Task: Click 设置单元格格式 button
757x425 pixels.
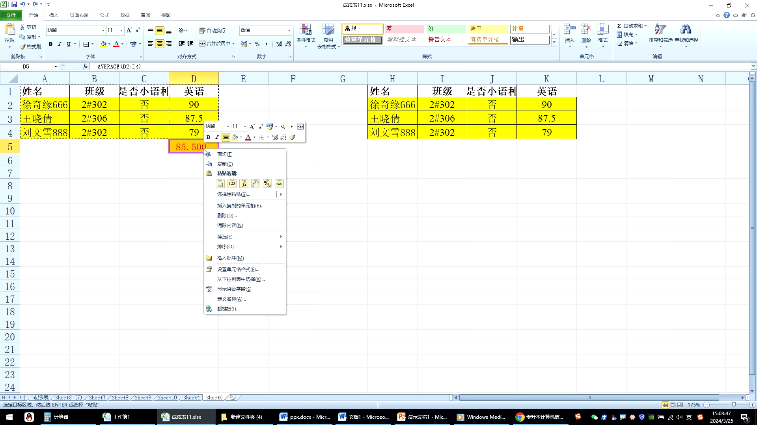Action: [x=238, y=269]
